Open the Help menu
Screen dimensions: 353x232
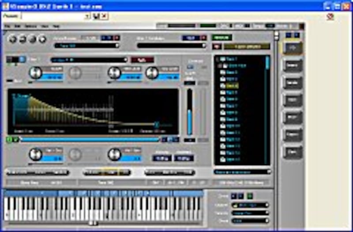[x=56, y=26]
